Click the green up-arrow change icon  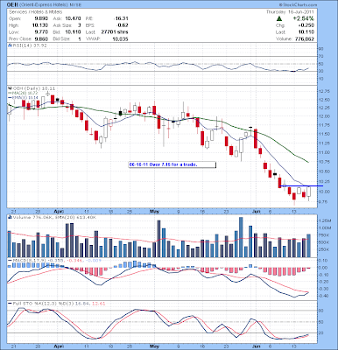pos(279,18)
